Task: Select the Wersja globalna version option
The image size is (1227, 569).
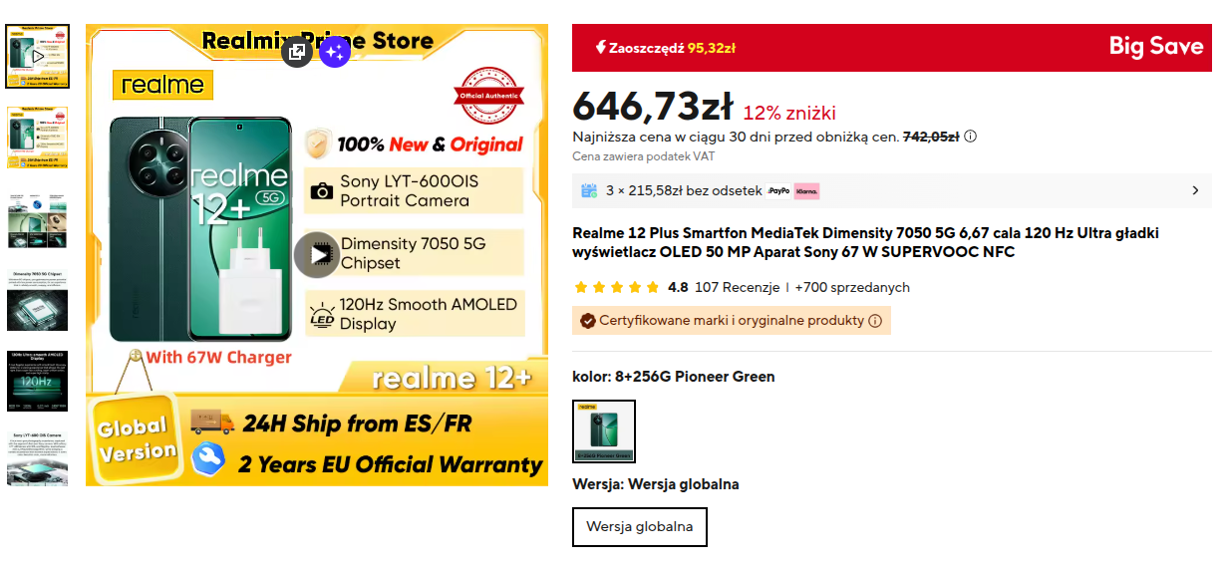Action: pos(640,527)
